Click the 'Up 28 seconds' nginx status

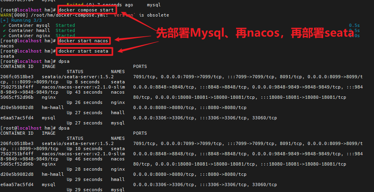(x=84, y=169)
